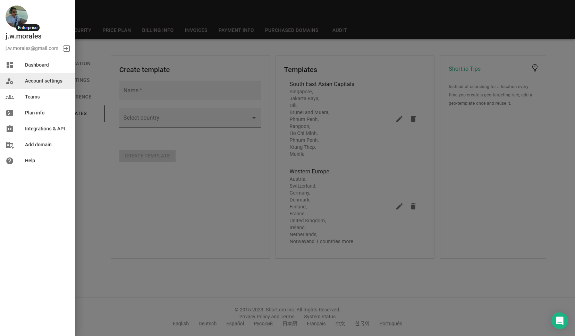The image size is (575, 336).
Task: Open the Invoices tab
Action: 196,30
